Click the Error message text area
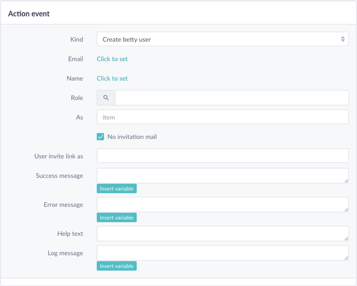357x286 pixels. pos(222,205)
